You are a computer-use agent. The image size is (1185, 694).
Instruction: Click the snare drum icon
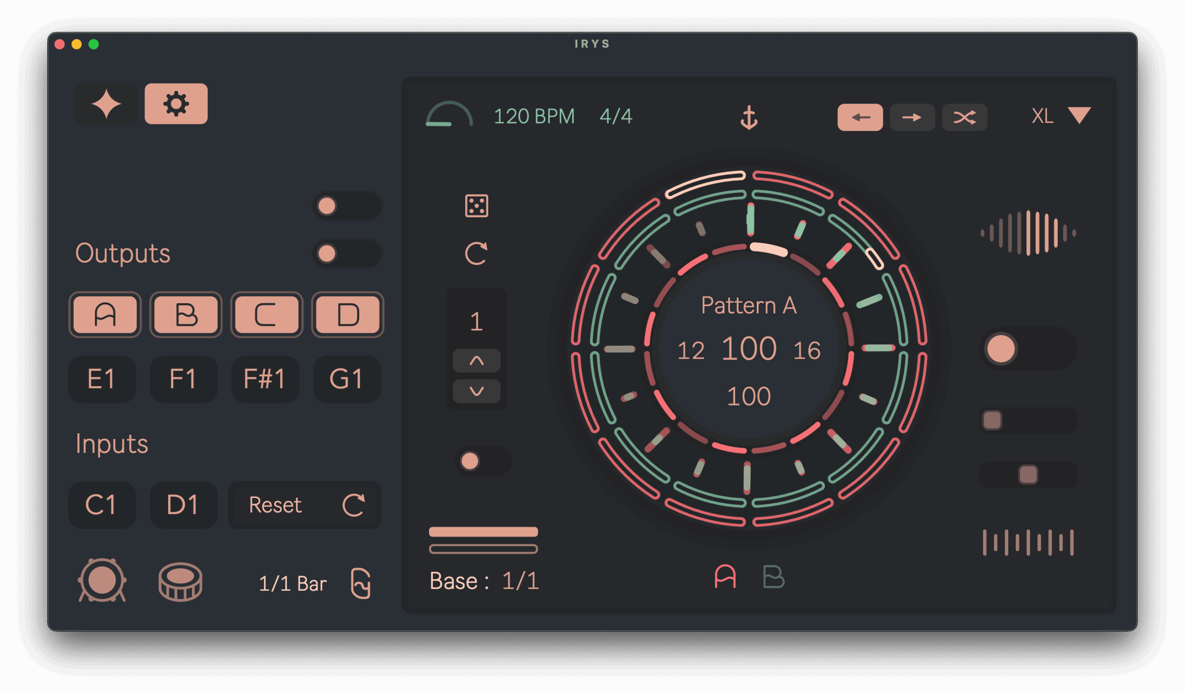pos(181,582)
